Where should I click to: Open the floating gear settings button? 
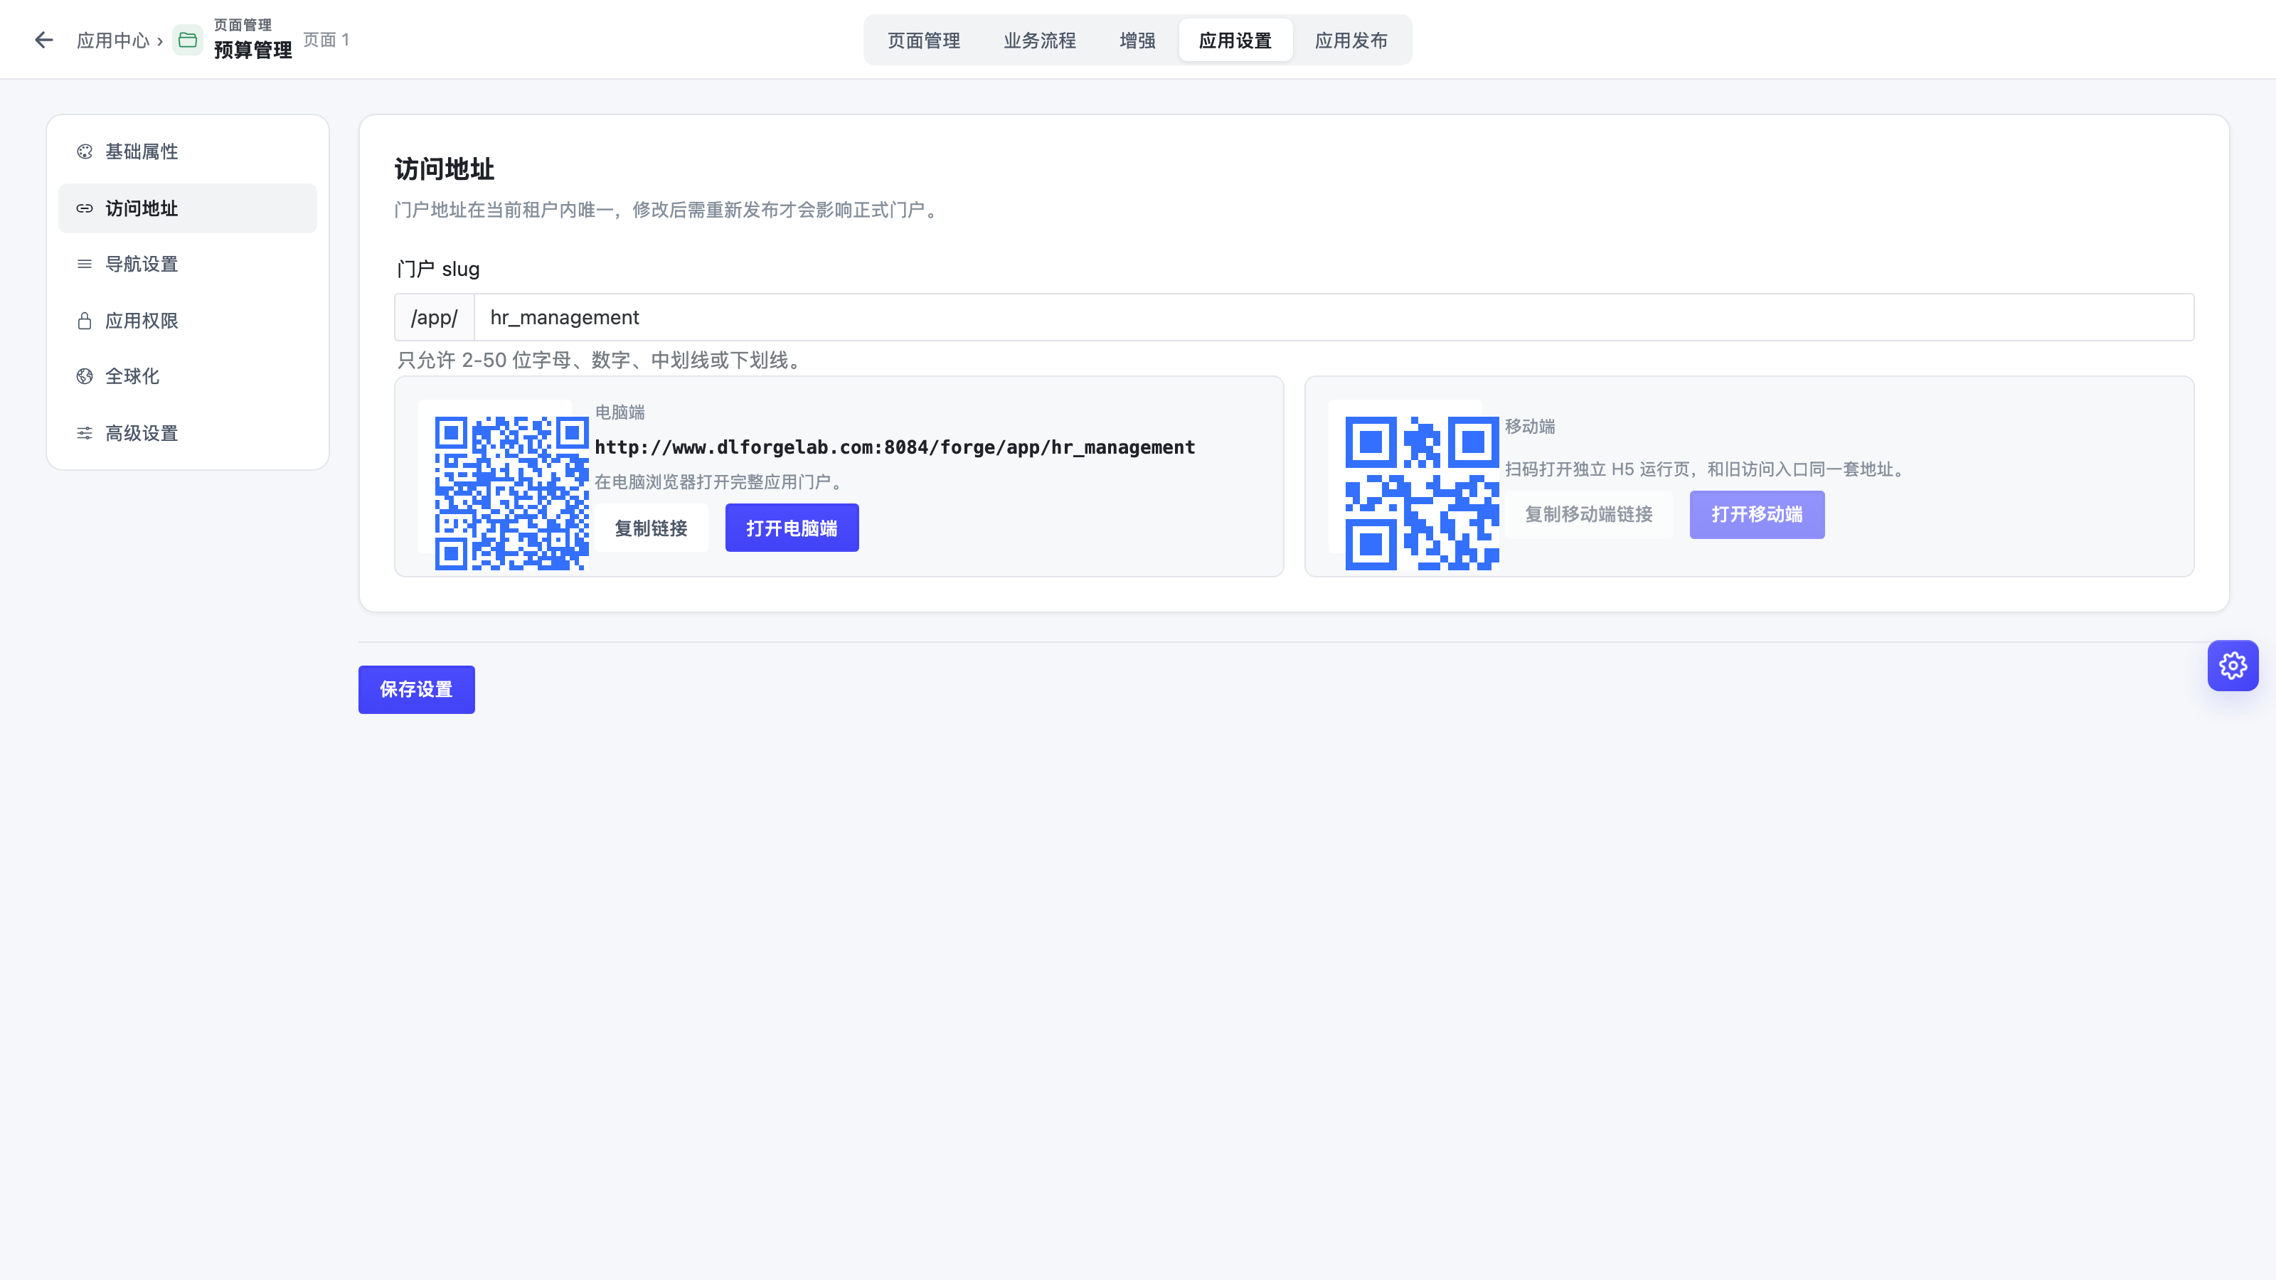tap(2233, 665)
